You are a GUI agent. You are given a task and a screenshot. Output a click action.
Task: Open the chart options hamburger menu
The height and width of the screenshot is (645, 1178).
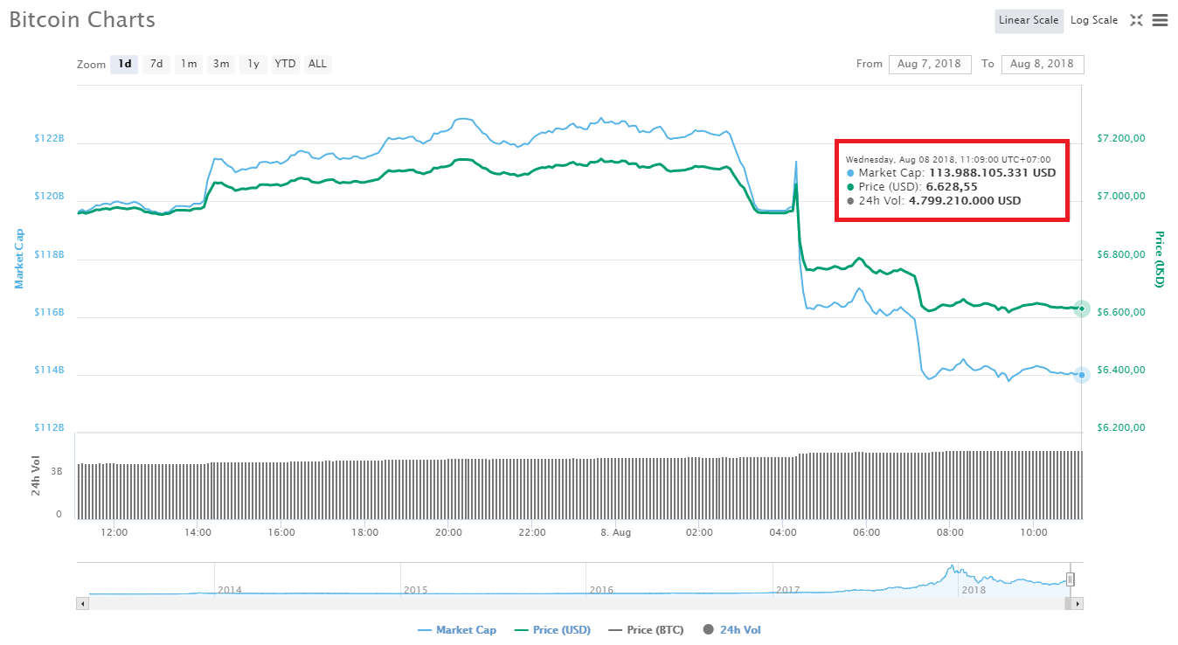pos(1161,19)
